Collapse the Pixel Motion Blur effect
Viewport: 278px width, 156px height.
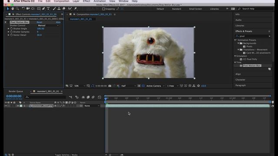6,22
